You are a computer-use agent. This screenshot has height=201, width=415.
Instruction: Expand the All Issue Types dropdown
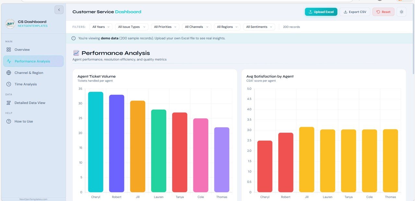click(131, 27)
